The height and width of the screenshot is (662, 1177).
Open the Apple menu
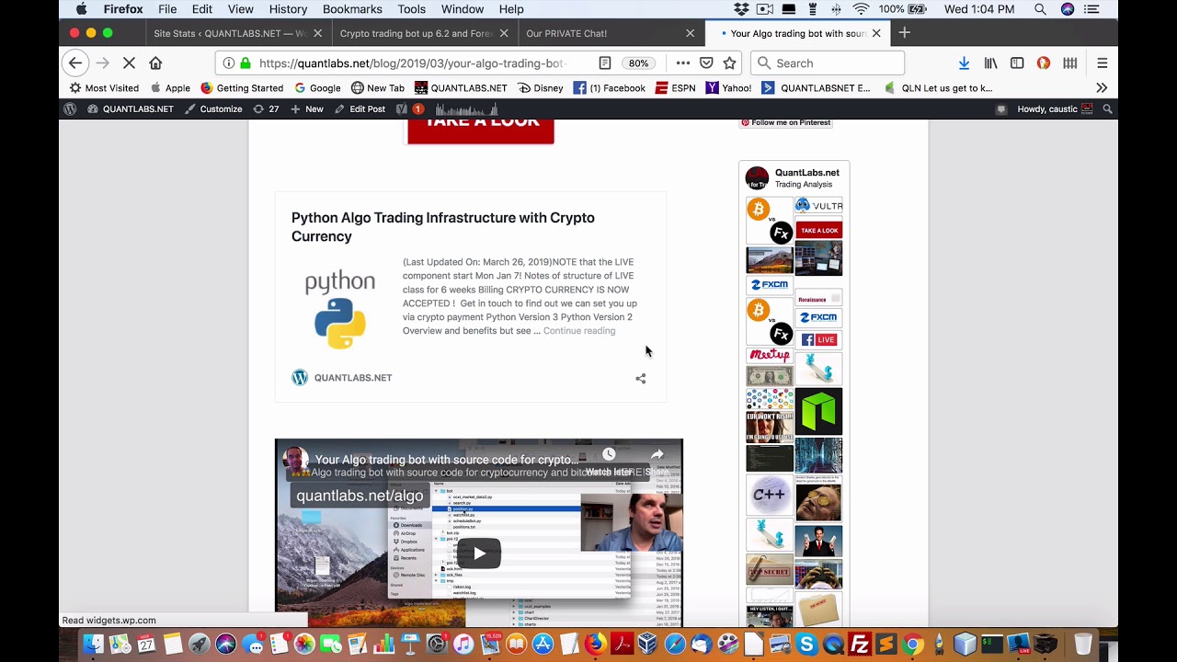coord(81,9)
